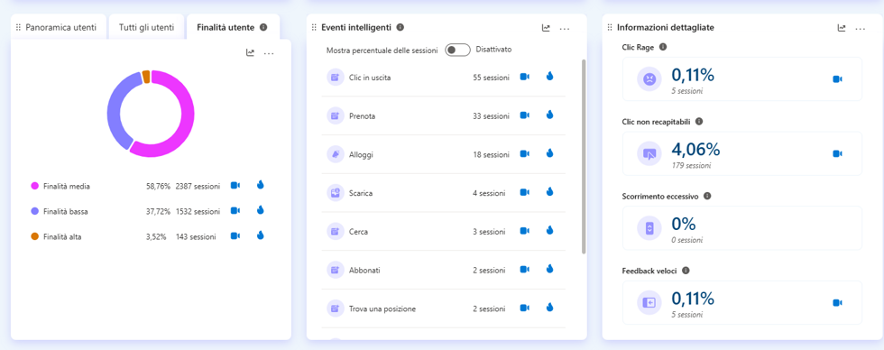View recordings for Cerca event
This screenshot has height=350, width=884.
click(524, 231)
